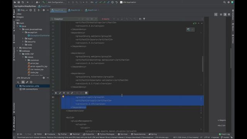Open the Problems tool window tab
Image resolution: width=247 pixels, height=139 pixels.
[50, 134]
